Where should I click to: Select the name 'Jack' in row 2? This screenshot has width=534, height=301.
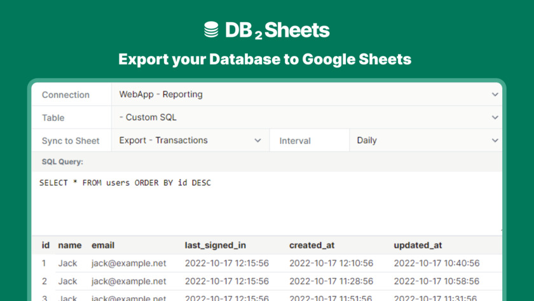(67, 281)
